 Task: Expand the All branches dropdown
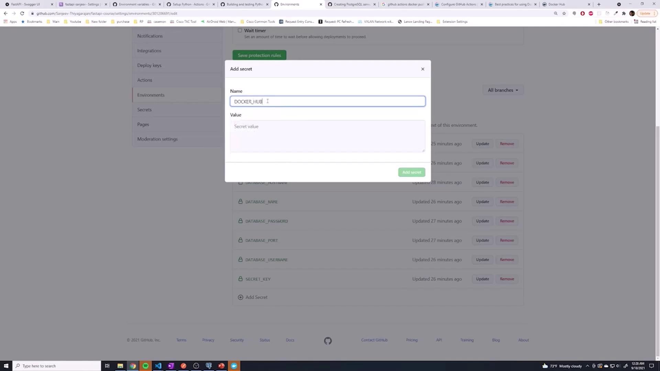503,90
